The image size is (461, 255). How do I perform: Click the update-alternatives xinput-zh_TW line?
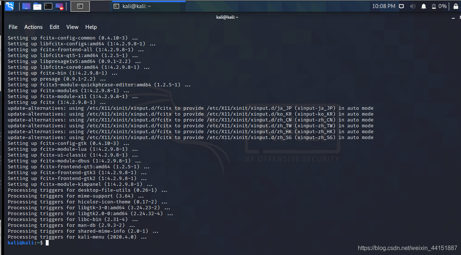[191, 126]
